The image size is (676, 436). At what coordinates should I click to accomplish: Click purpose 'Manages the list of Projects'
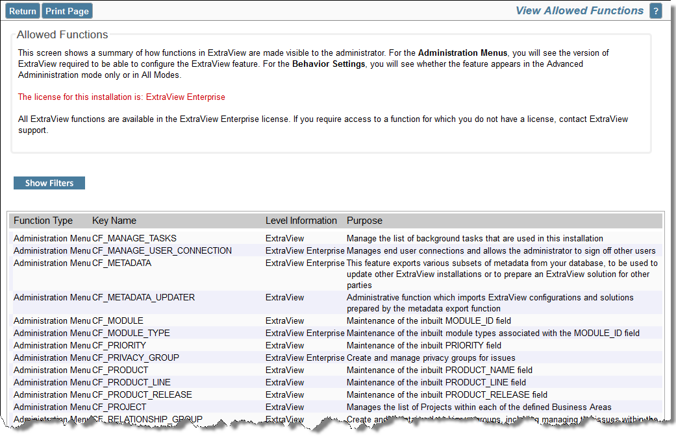click(x=479, y=407)
